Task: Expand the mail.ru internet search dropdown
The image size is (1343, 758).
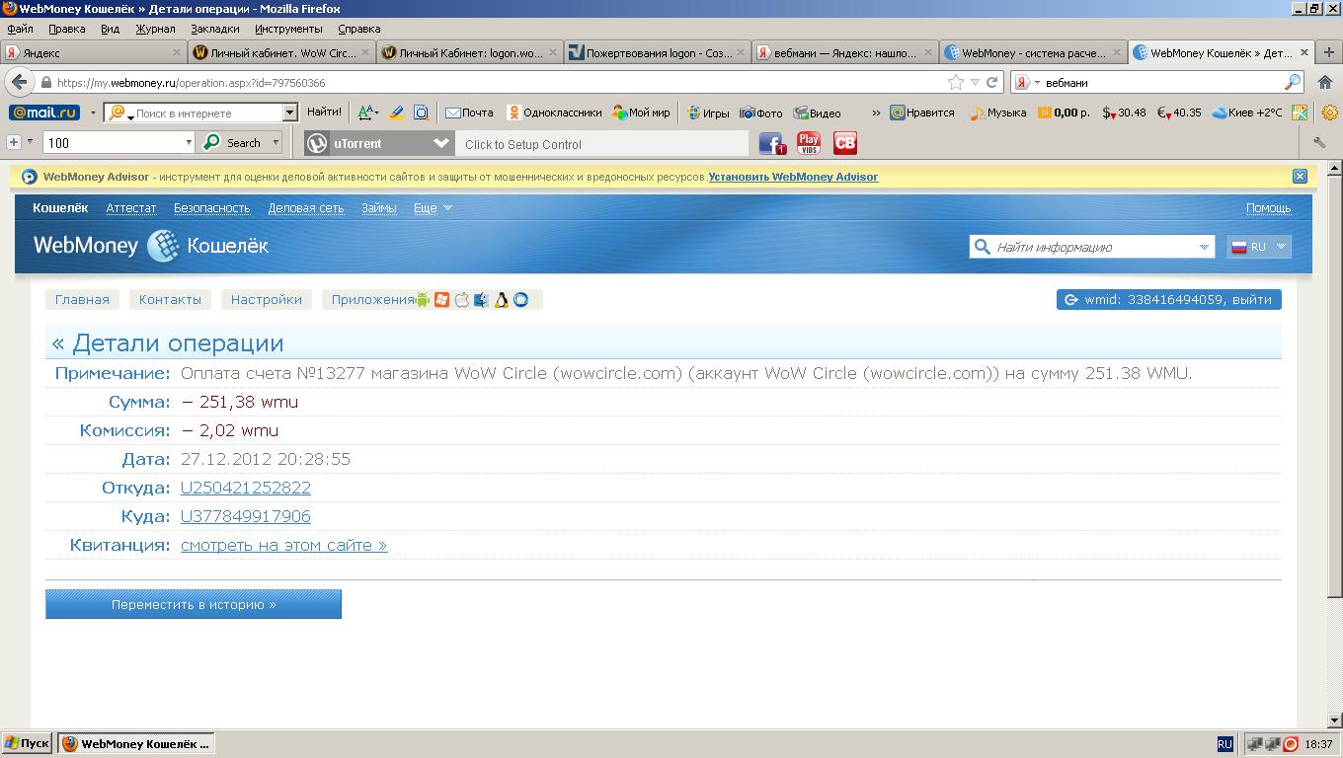Action: [290, 113]
